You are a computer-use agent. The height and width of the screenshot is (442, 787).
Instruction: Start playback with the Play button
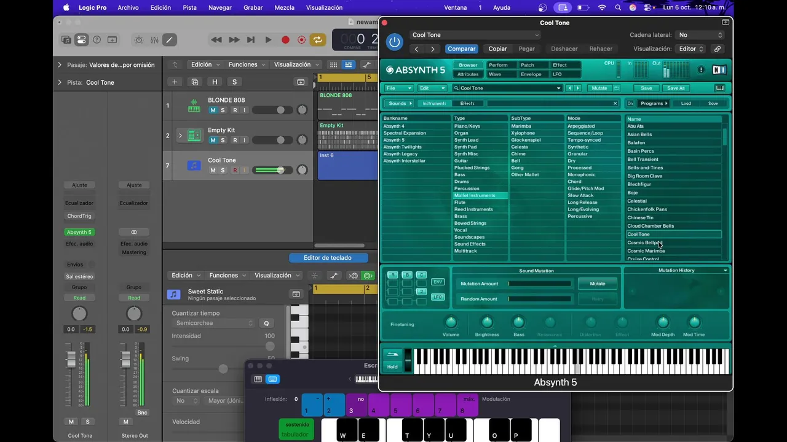[x=268, y=40]
